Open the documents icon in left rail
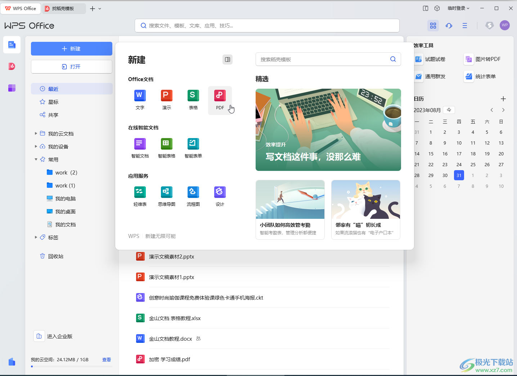The height and width of the screenshot is (376, 517). click(12, 45)
